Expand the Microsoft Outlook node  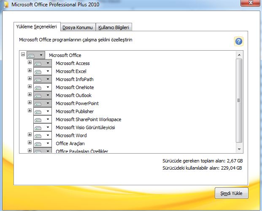30,94
